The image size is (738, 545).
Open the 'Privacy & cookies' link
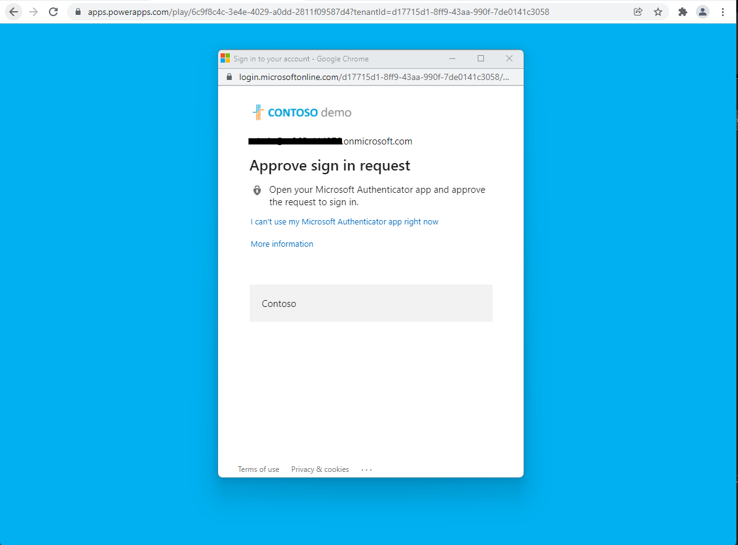[x=320, y=469]
